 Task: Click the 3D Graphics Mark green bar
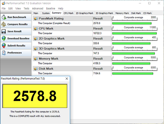(x=133, y=53)
